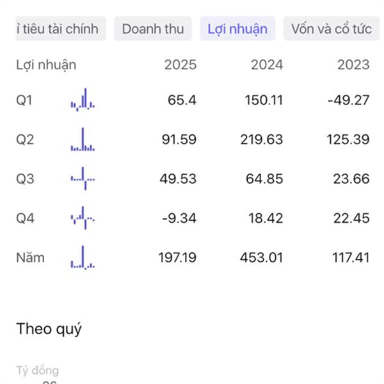This screenshot has height=384, width=384.
Task: Select the Q4 2025 value -9.34
Action: (179, 219)
